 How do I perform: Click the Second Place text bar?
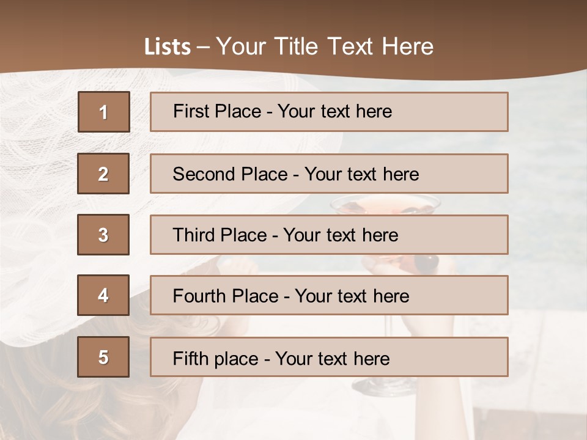pyautogui.click(x=329, y=173)
